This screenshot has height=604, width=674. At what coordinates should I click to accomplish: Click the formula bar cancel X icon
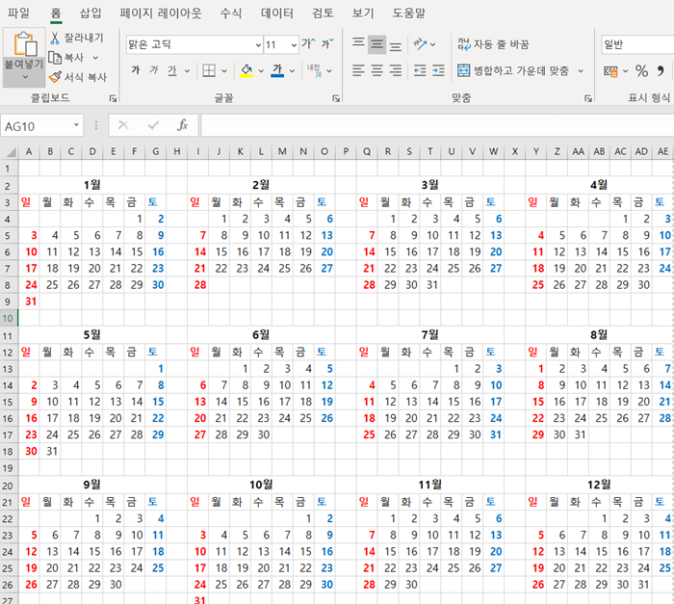point(123,125)
